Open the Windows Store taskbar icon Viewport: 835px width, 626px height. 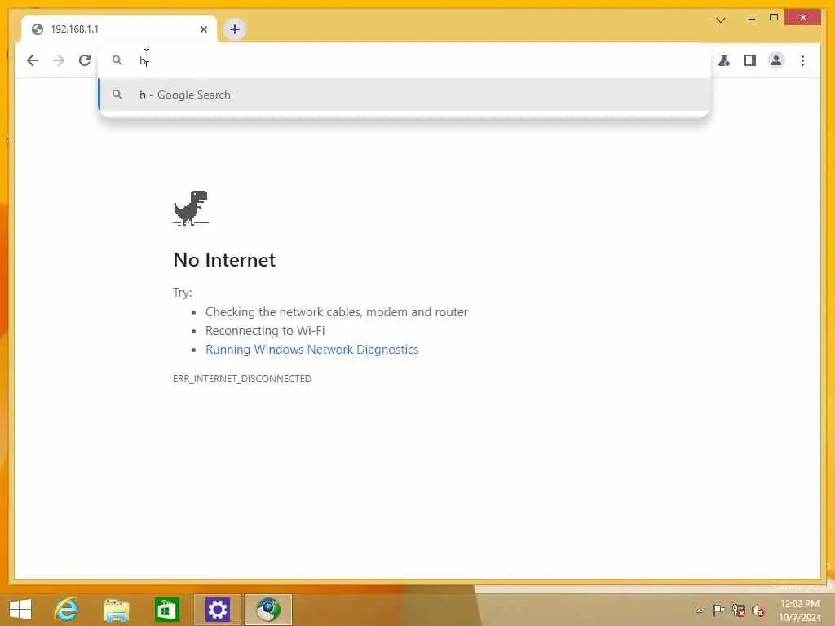(166, 610)
